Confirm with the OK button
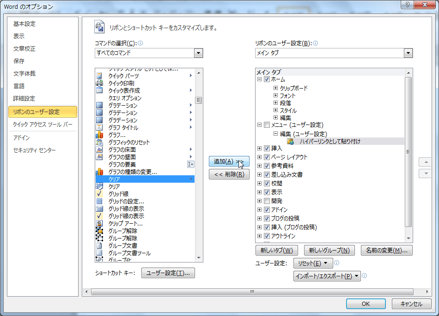 pos(366,304)
